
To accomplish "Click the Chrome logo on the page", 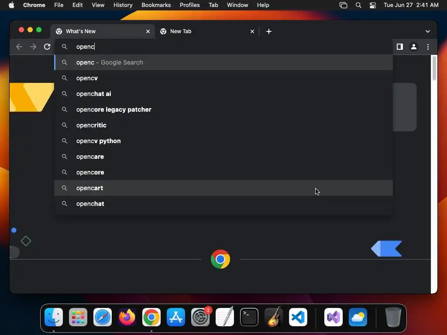I will [x=220, y=259].
